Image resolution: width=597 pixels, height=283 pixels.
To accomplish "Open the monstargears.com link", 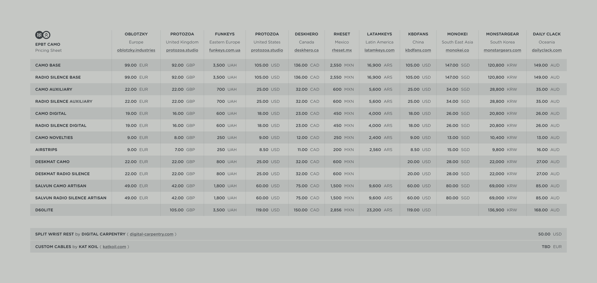I will 502,50.
